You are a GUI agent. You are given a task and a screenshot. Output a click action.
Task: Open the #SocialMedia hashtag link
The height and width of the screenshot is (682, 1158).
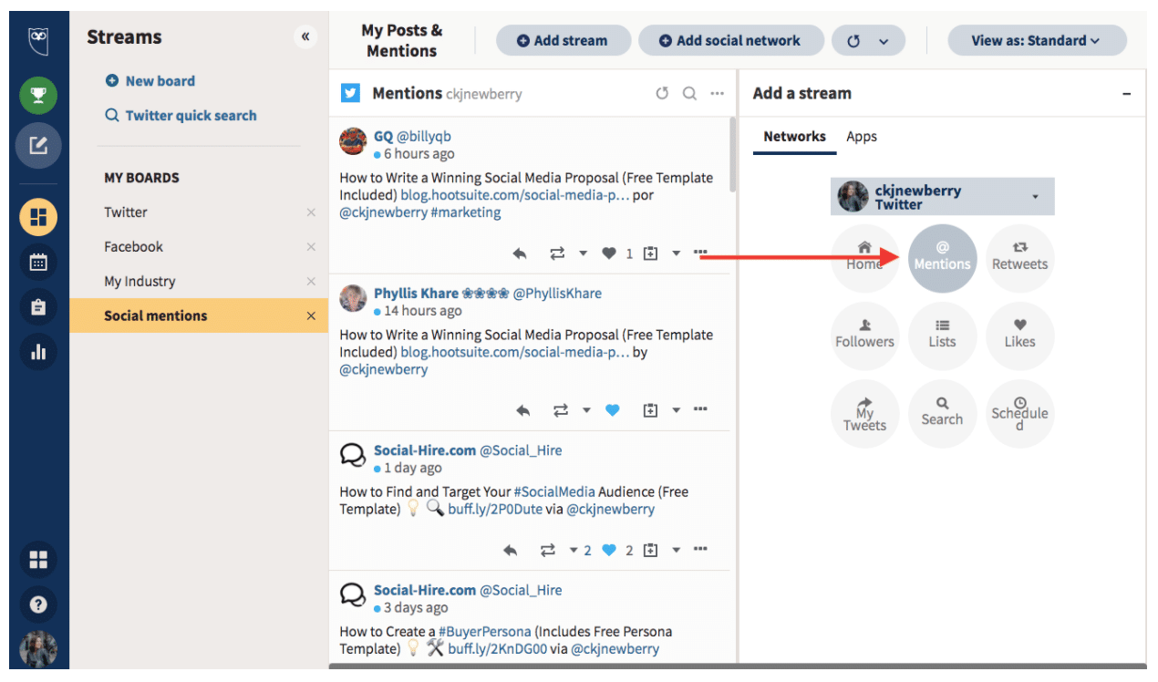coord(556,492)
